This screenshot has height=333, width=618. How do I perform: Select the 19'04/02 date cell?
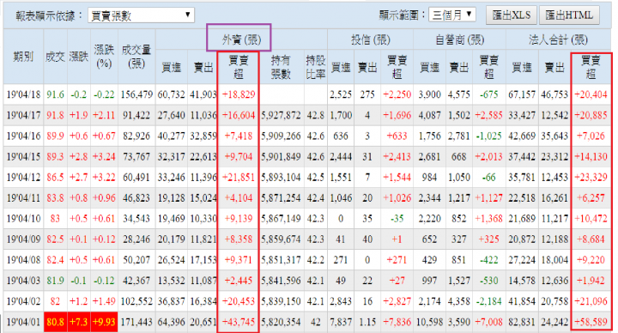point(23,301)
